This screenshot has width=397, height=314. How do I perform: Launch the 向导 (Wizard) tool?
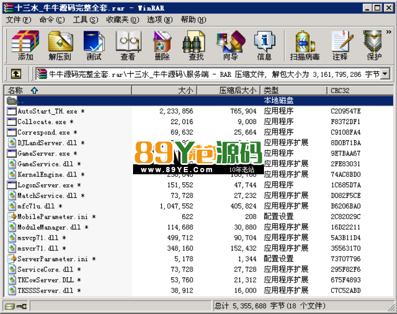(230, 46)
